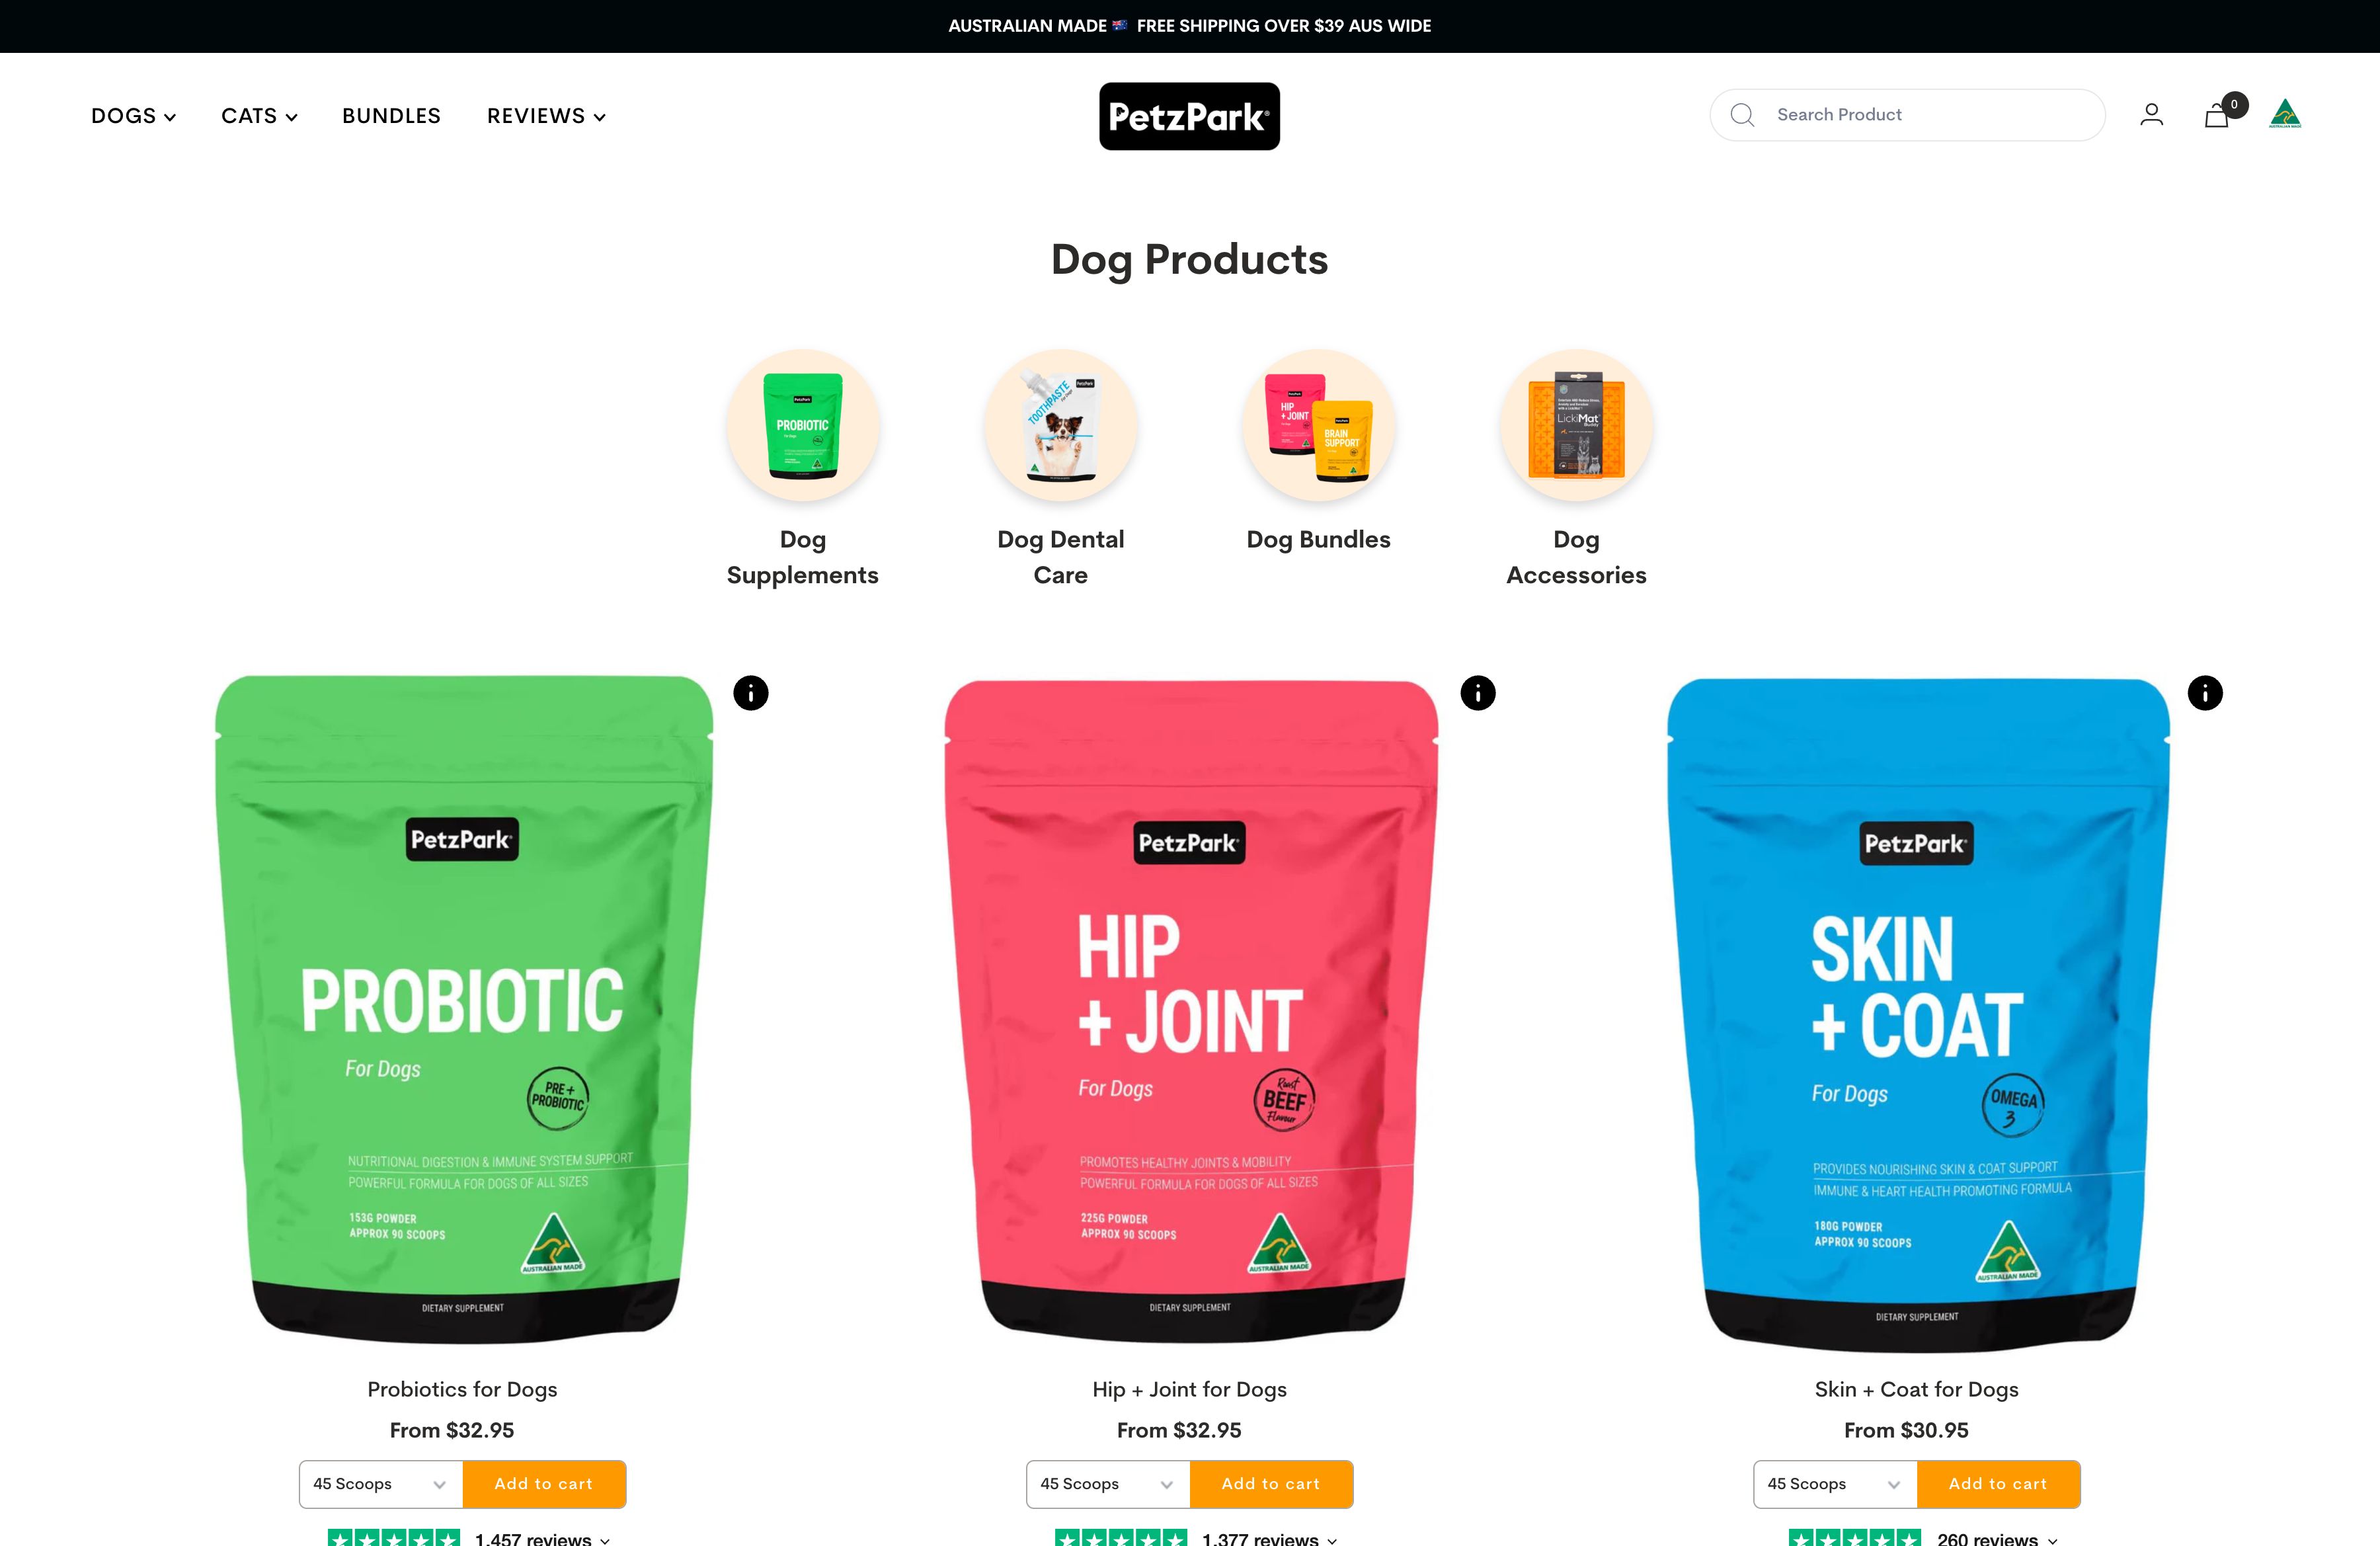Go to PetzPark home logo
2380x1546 pixels.
(1189, 116)
